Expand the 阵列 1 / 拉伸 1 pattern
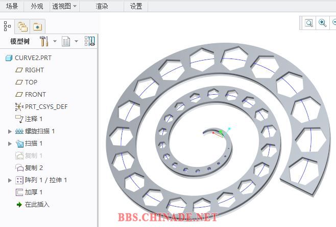 point(10,181)
